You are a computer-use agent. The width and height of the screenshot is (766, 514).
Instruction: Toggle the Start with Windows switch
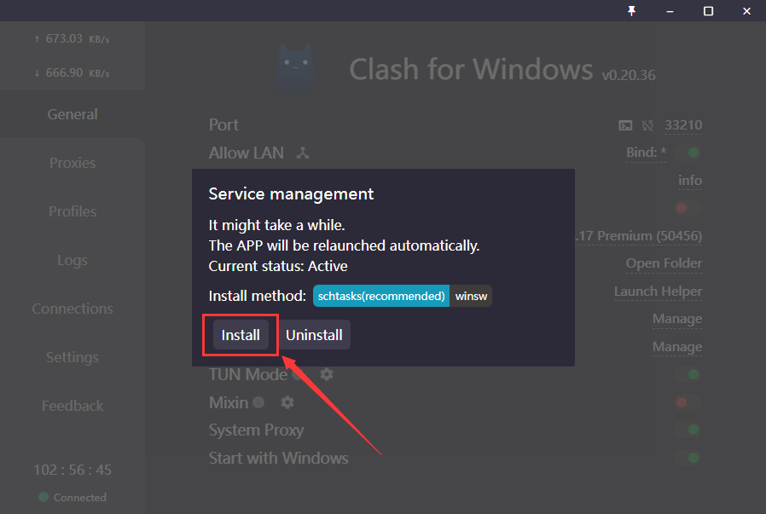(687, 458)
